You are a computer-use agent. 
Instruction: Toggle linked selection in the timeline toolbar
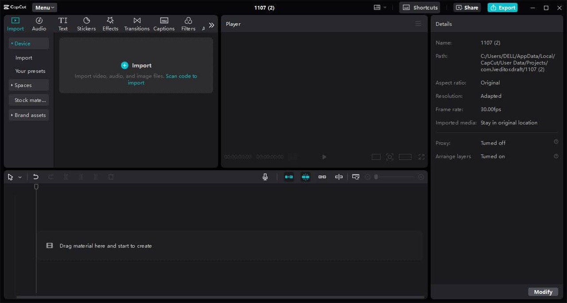322,176
